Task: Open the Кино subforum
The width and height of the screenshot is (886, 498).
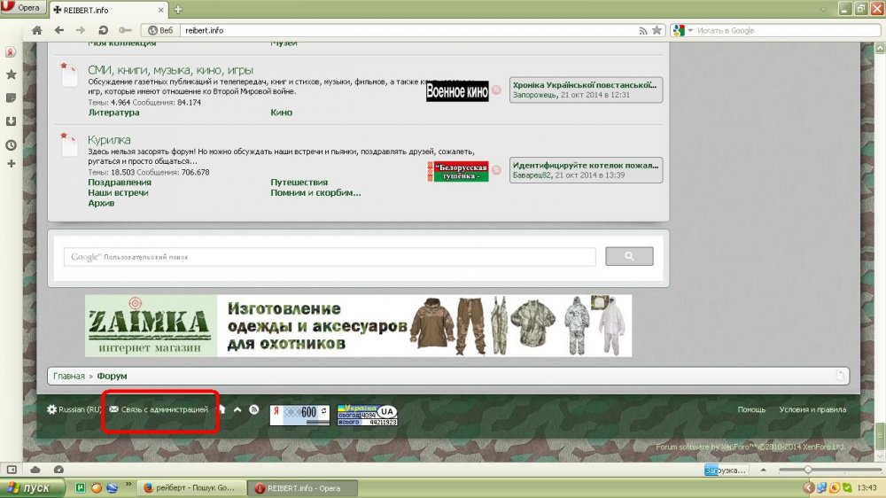Action: [281, 113]
